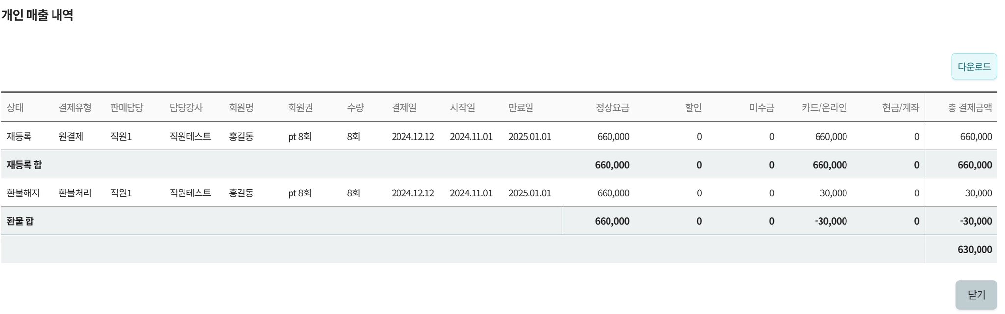
Task: Click the 만료일 column header
Action: click(521, 107)
